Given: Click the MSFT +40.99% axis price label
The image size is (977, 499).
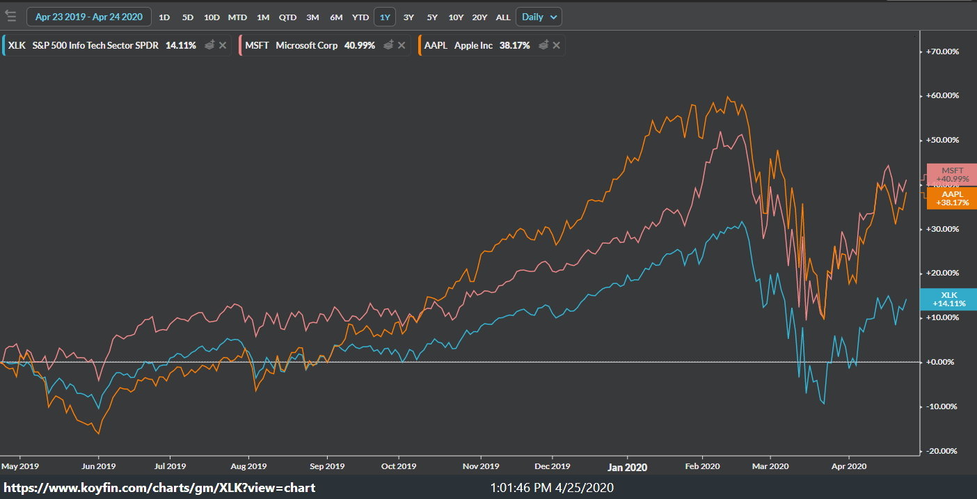Looking at the screenshot, I should (951, 174).
